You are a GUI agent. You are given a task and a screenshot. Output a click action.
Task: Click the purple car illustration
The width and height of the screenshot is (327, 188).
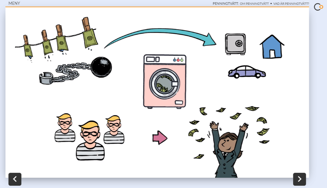(x=247, y=72)
